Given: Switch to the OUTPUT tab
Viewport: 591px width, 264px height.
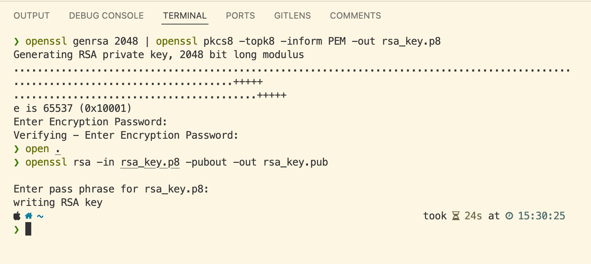Looking at the screenshot, I should [32, 16].
